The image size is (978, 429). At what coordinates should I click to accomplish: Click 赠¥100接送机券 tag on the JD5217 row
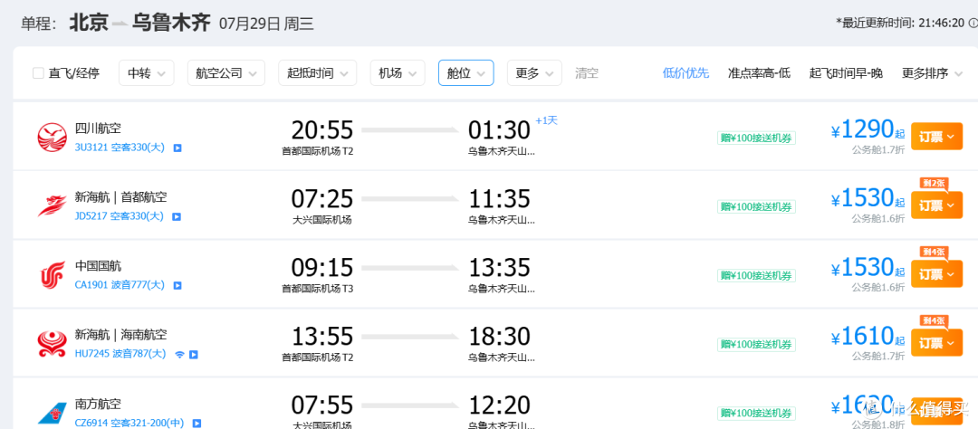pyautogui.click(x=756, y=206)
